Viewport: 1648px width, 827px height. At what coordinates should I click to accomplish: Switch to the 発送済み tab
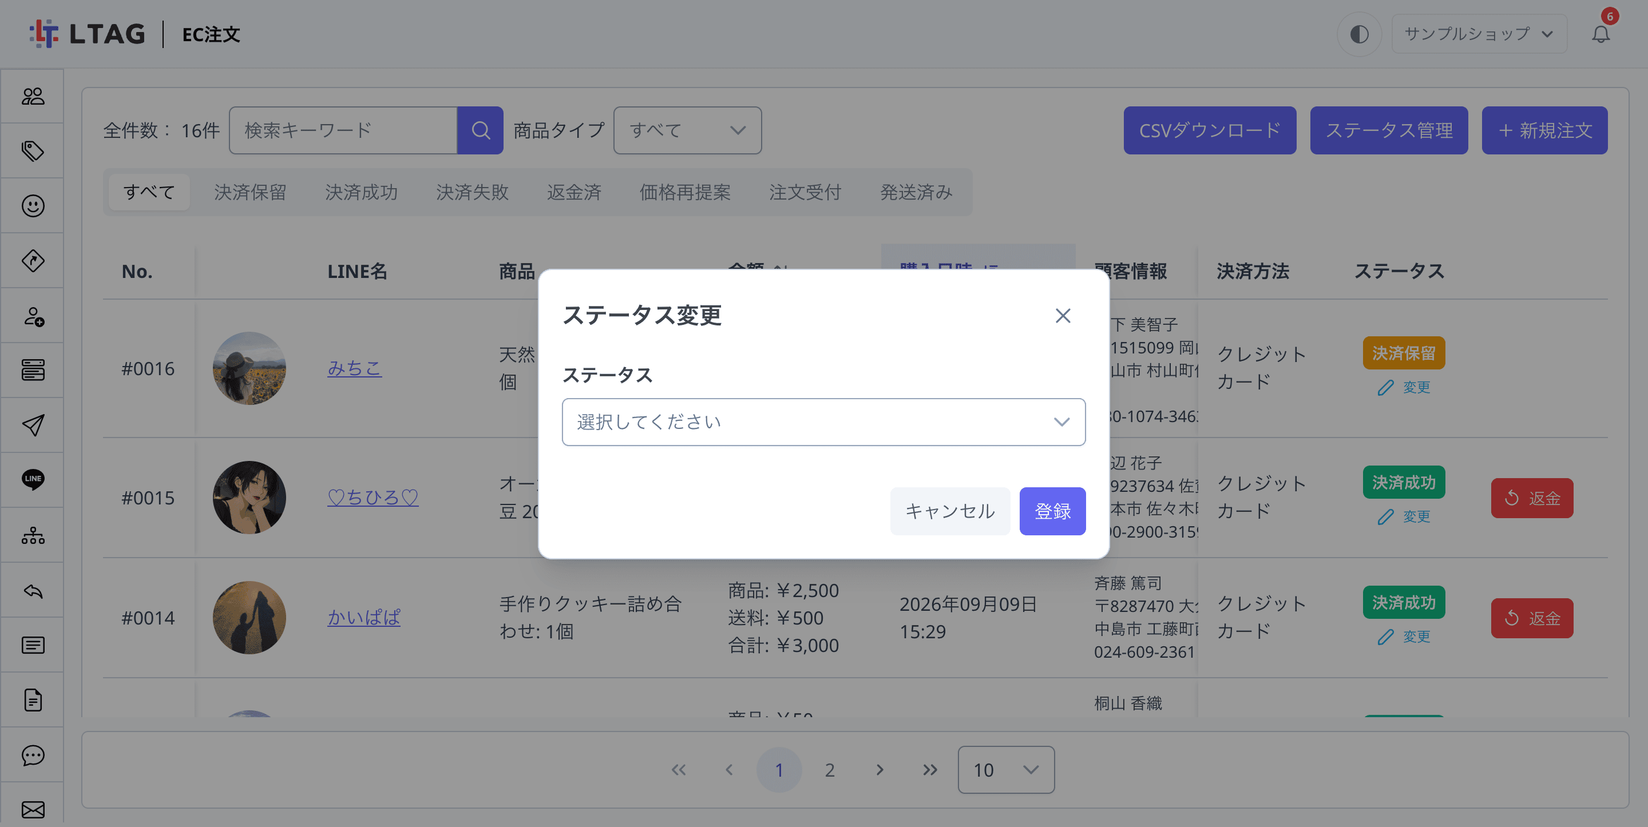(x=916, y=192)
